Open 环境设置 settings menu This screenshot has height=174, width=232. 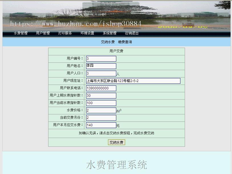pyautogui.click(x=87, y=33)
